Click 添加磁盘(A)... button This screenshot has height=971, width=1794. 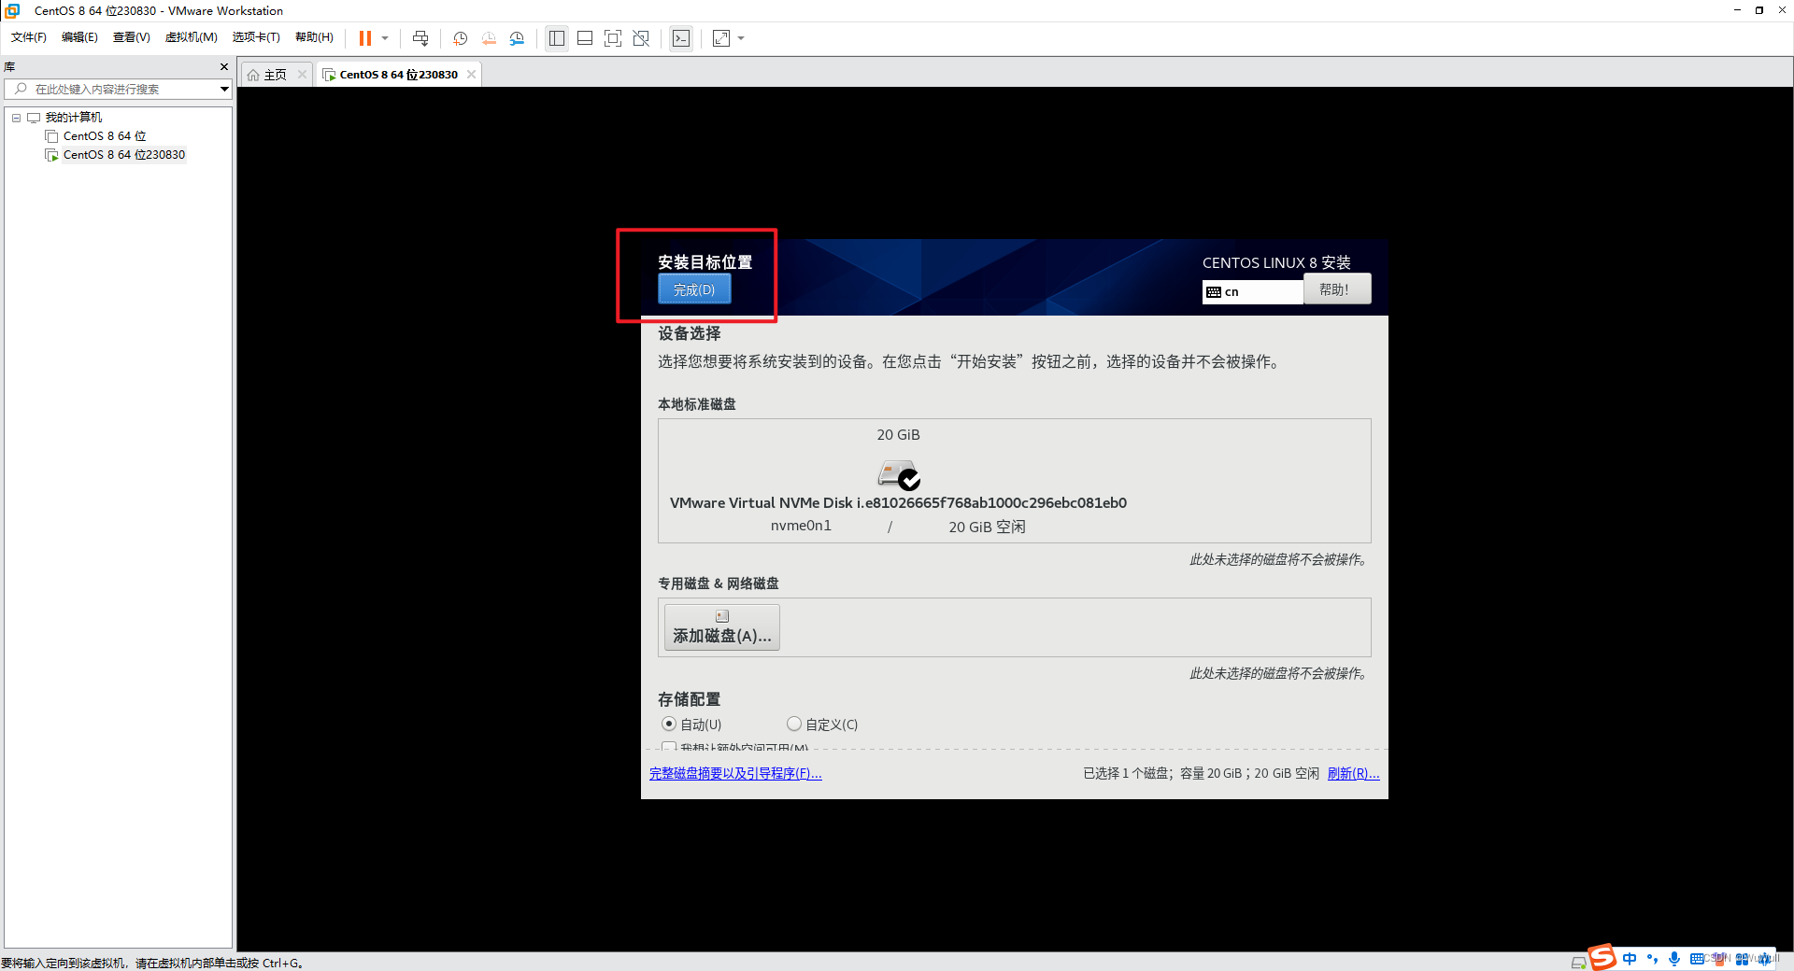pos(722,627)
